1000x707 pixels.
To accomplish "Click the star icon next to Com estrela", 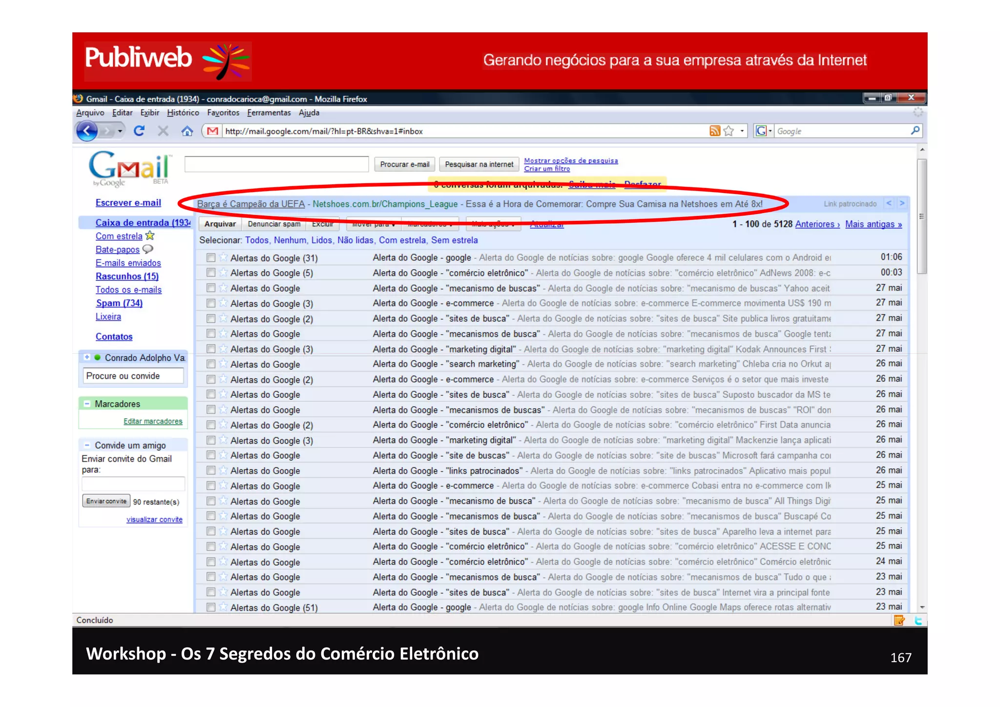I will coord(150,236).
